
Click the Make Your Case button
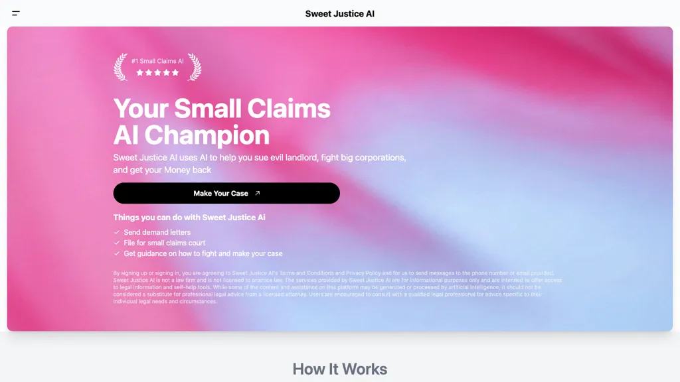pyautogui.click(x=226, y=193)
